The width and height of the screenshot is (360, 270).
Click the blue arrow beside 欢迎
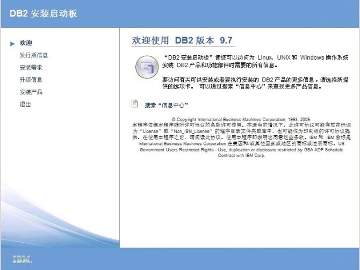coord(12,43)
